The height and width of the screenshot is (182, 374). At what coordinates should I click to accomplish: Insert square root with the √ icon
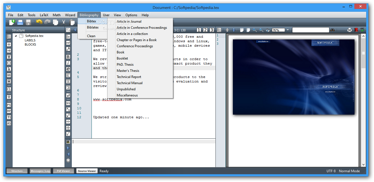click(68, 134)
